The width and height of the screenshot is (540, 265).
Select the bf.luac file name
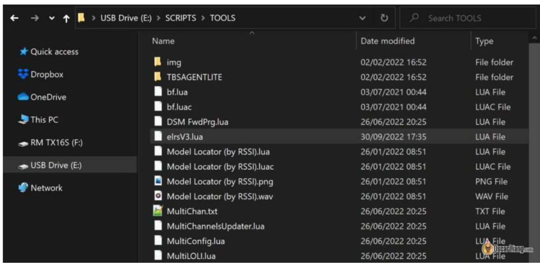(x=179, y=107)
